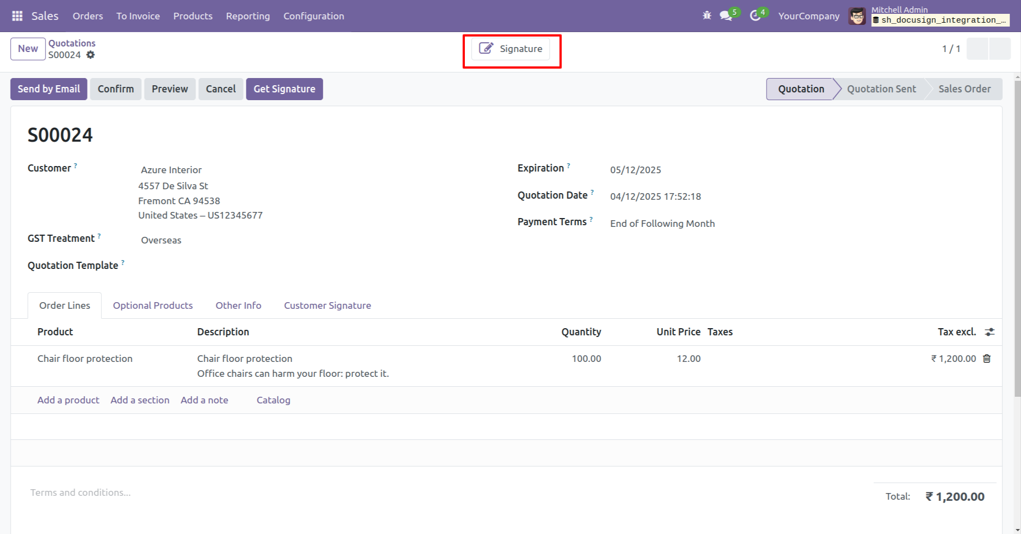Open the activities clock icon

(755, 15)
